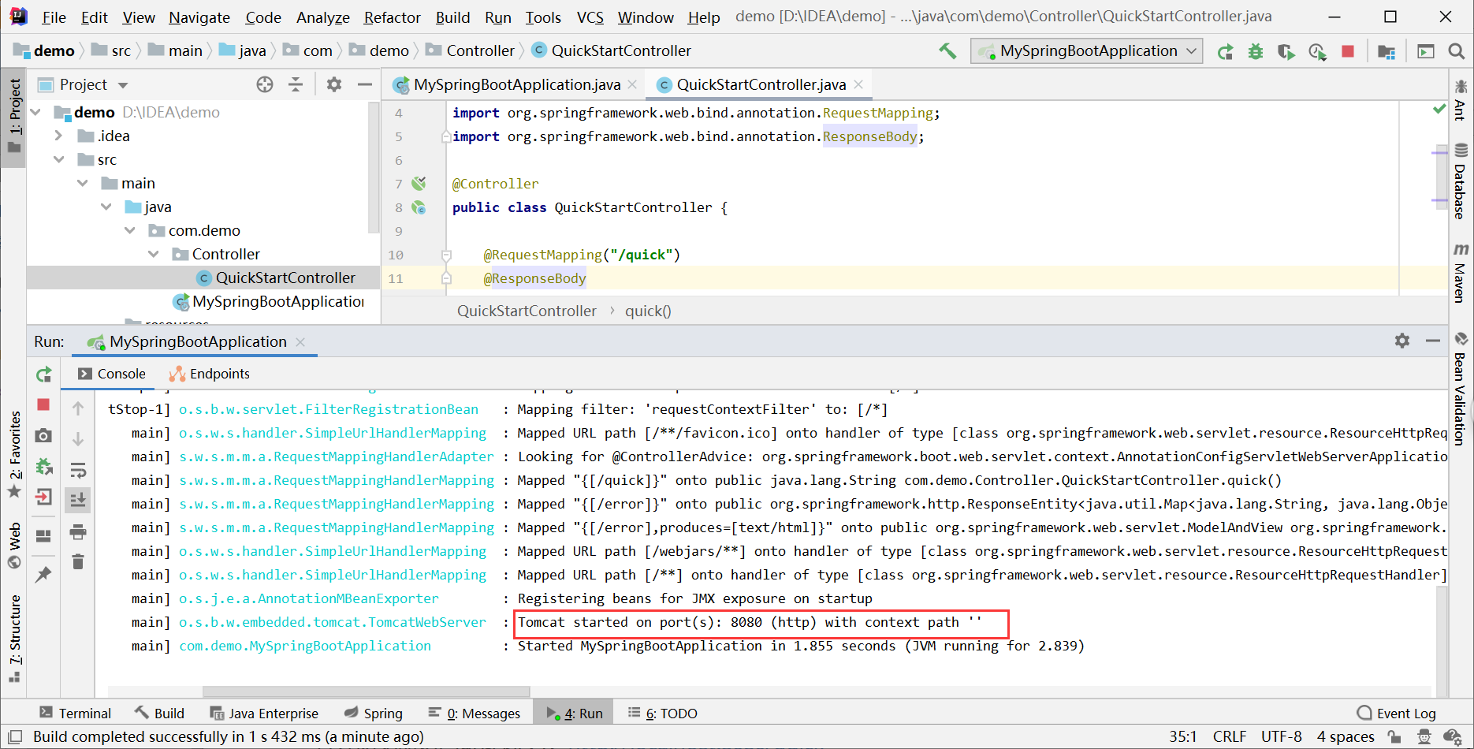Click the Run Anything icon in the toolbar
Image resolution: width=1474 pixels, height=749 pixels.
coord(1426,51)
